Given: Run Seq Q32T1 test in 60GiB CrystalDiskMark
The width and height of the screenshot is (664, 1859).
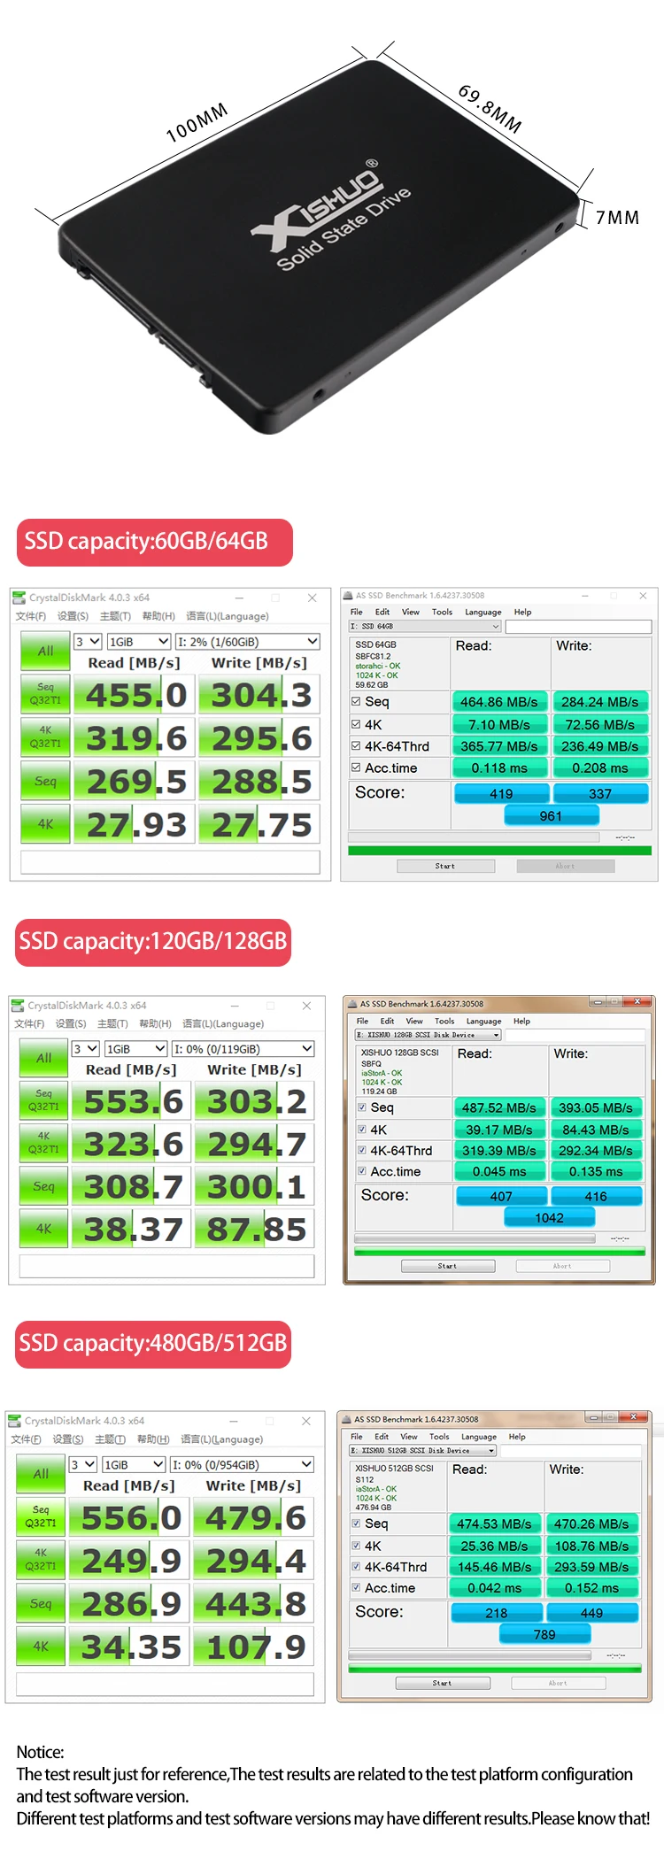Looking at the screenshot, I should (x=45, y=694).
